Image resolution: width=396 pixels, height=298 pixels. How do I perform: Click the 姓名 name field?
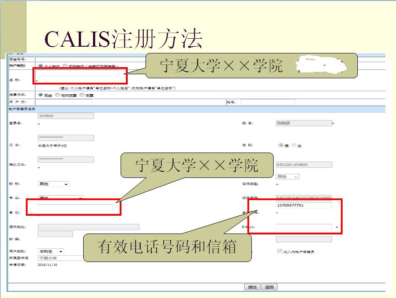tap(304, 123)
